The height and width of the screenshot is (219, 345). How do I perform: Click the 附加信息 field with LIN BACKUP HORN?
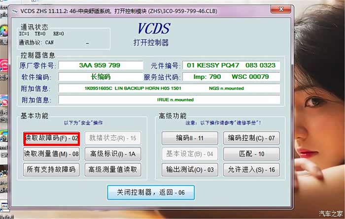click(169, 88)
